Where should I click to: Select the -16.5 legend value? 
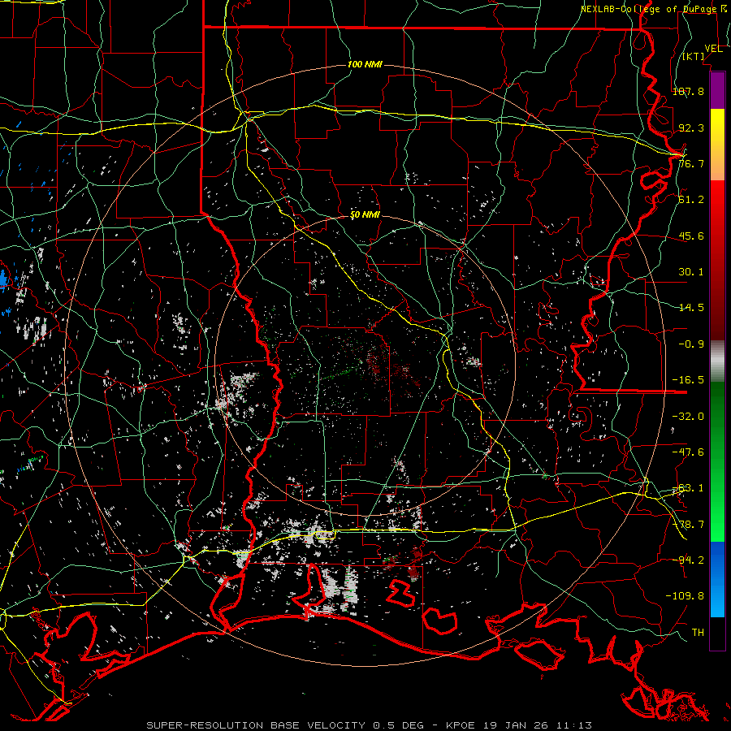(x=688, y=380)
